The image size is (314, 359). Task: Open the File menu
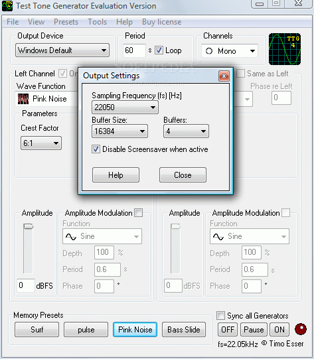[13, 22]
